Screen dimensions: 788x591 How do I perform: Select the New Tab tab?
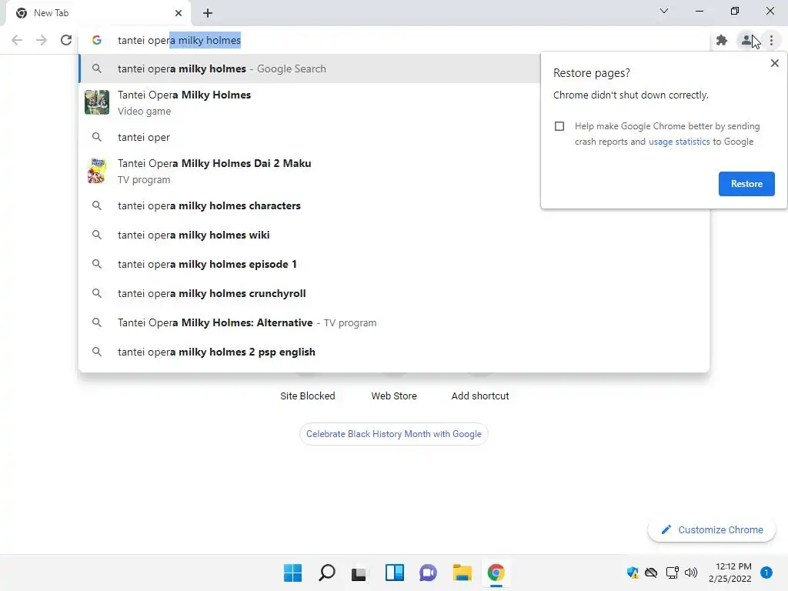(x=98, y=13)
